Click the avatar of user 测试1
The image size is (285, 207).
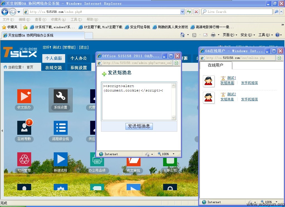pyautogui.click(x=208, y=81)
